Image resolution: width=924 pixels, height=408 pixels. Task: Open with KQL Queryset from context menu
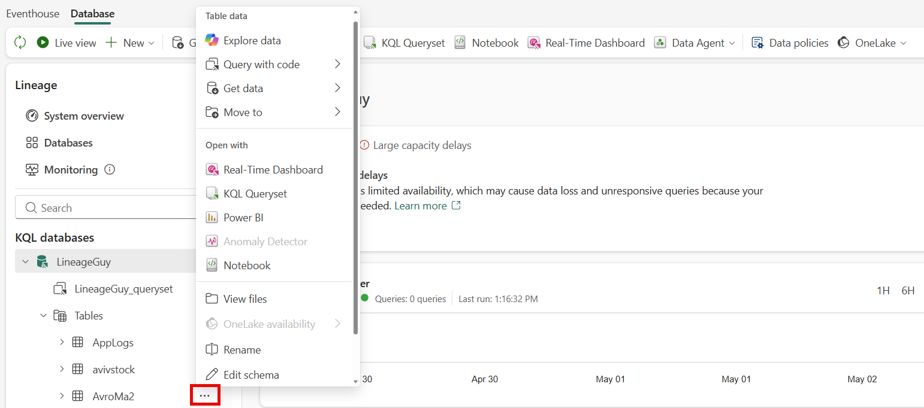pyautogui.click(x=274, y=194)
